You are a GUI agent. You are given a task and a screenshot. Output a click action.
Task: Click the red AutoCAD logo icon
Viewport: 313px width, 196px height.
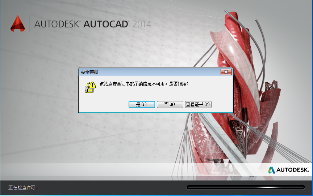tap(18, 23)
